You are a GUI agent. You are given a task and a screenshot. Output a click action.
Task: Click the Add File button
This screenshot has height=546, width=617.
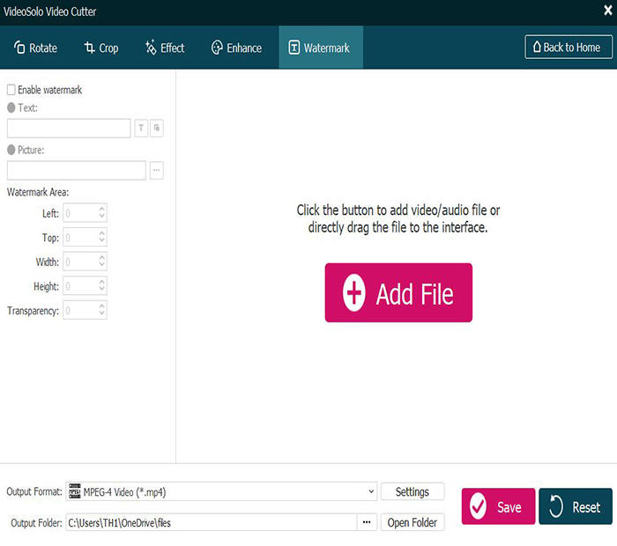click(x=398, y=293)
